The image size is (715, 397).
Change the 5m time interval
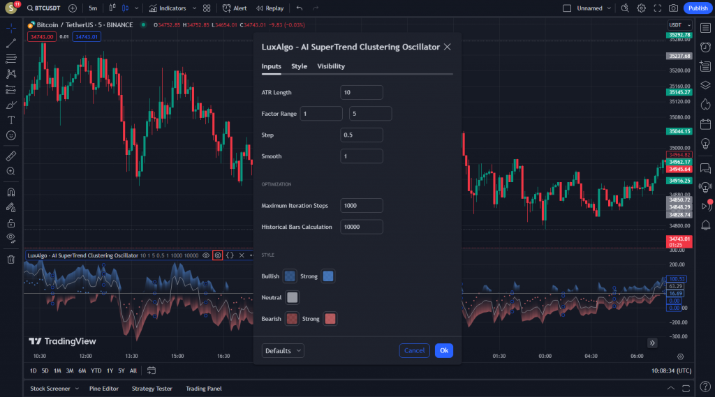click(x=93, y=8)
